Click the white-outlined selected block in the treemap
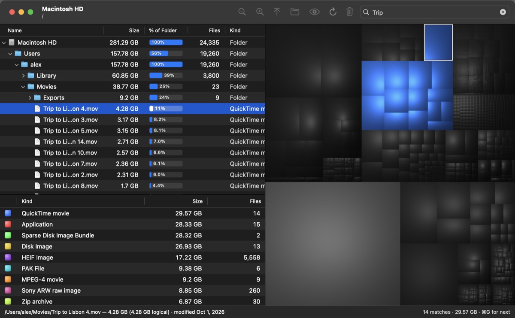515x318 pixels. point(438,42)
